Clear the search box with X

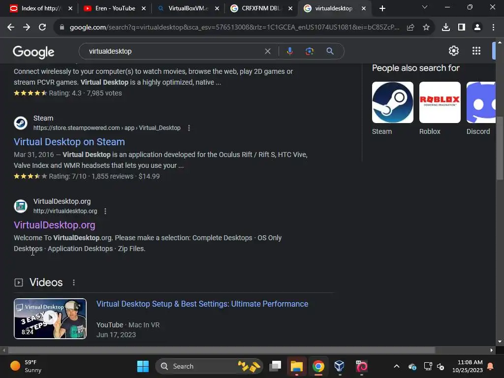pyautogui.click(x=267, y=51)
